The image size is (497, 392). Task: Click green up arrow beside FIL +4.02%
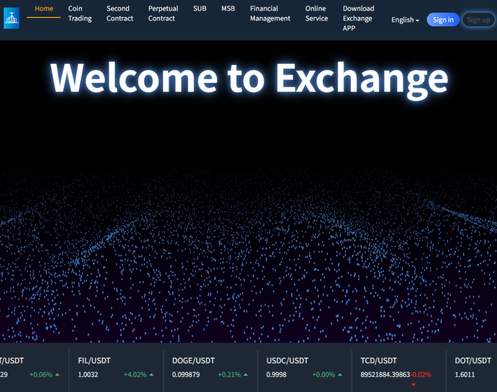pyautogui.click(x=152, y=375)
